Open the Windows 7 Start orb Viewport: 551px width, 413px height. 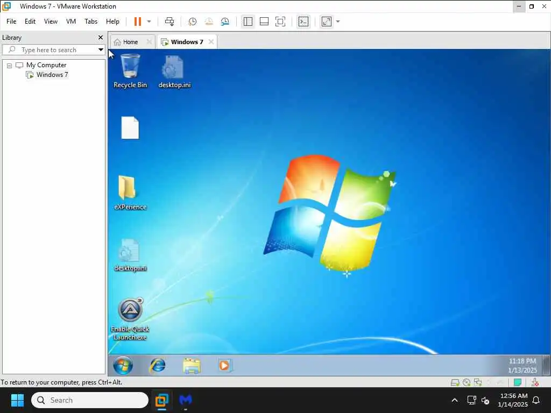pyautogui.click(x=123, y=365)
